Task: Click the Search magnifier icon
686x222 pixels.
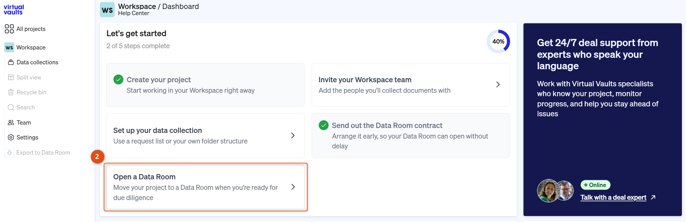Action: [11, 107]
